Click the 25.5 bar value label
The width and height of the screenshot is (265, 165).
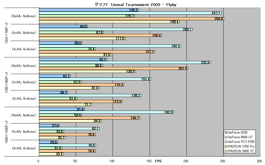(54, 142)
